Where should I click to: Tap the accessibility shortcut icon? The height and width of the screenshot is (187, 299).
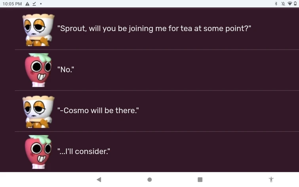(271, 179)
